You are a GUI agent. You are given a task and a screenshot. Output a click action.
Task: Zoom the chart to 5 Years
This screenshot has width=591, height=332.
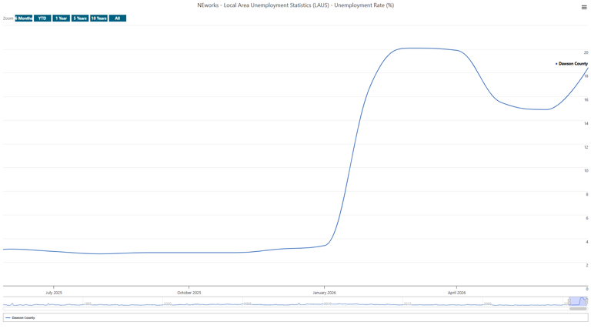80,18
